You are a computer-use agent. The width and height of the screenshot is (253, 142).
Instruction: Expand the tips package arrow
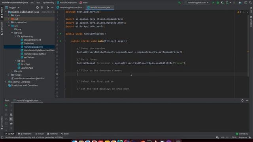(x=15, y=61)
